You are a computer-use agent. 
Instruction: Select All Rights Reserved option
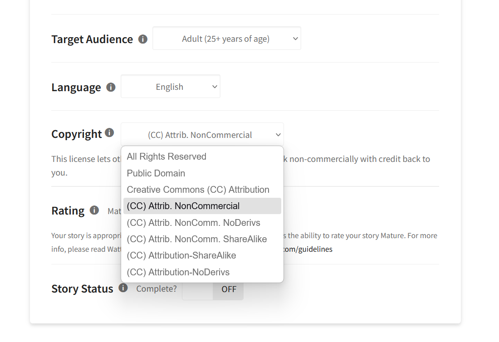[166, 156]
